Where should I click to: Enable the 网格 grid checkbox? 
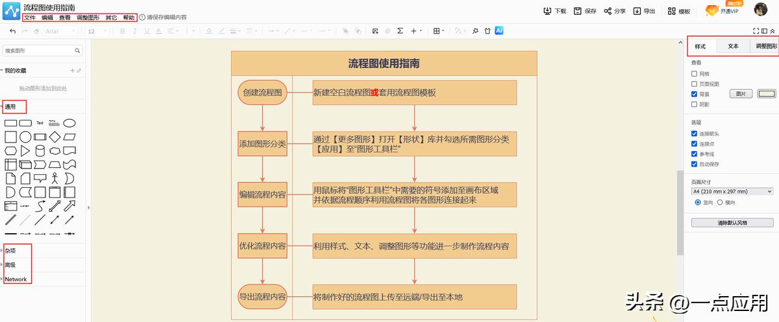(695, 74)
